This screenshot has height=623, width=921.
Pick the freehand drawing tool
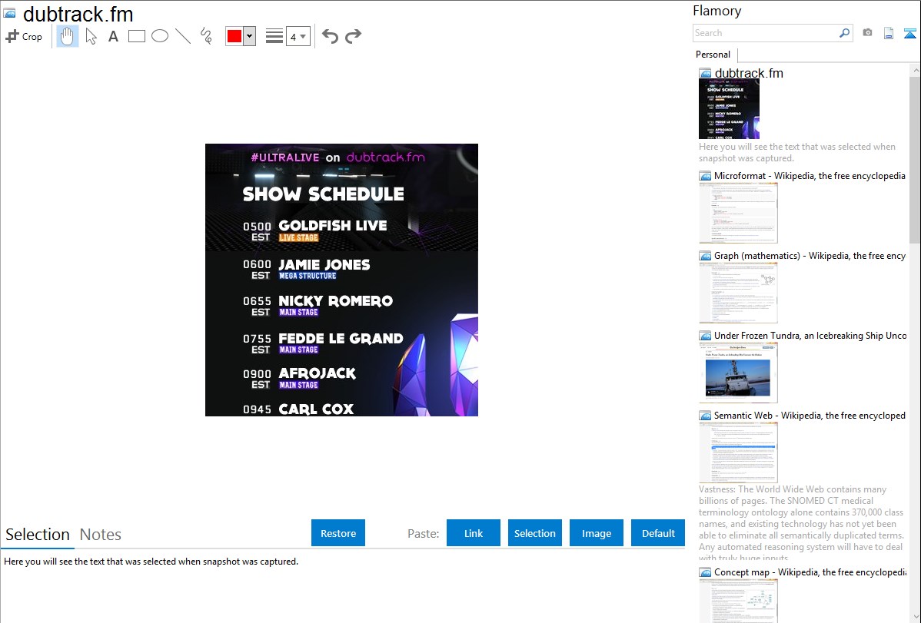pos(206,36)
